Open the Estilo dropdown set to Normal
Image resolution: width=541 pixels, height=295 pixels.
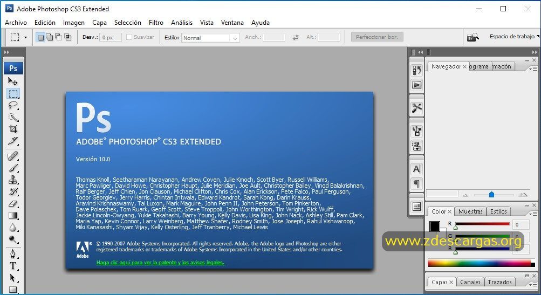pyautogui.click(x=210, y=38)
